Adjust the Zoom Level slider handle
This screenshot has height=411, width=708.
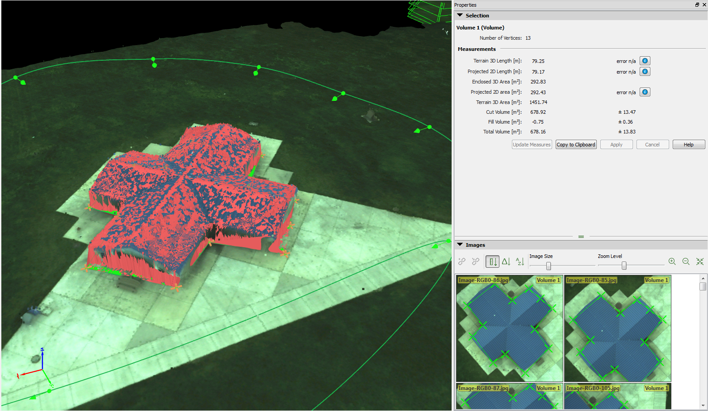624,266
